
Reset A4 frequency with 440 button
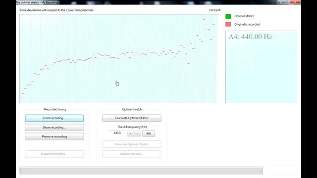coord(149,133)
